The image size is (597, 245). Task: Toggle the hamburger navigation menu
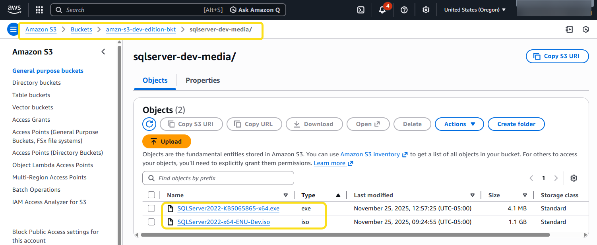pos(13,29)
